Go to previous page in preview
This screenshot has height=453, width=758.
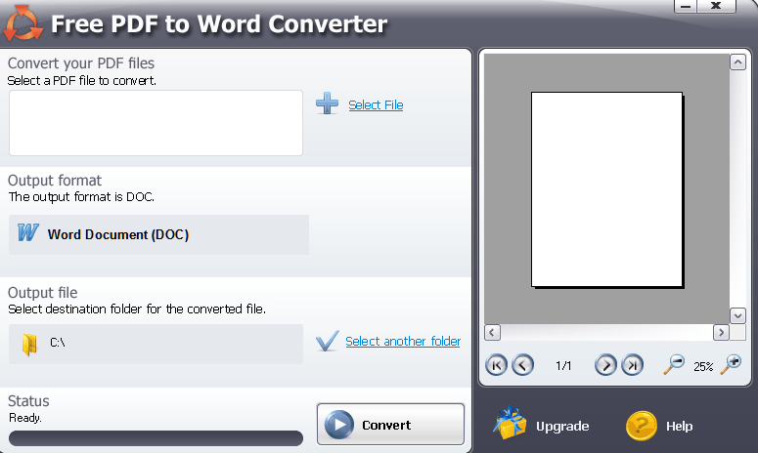click(522, 365)
